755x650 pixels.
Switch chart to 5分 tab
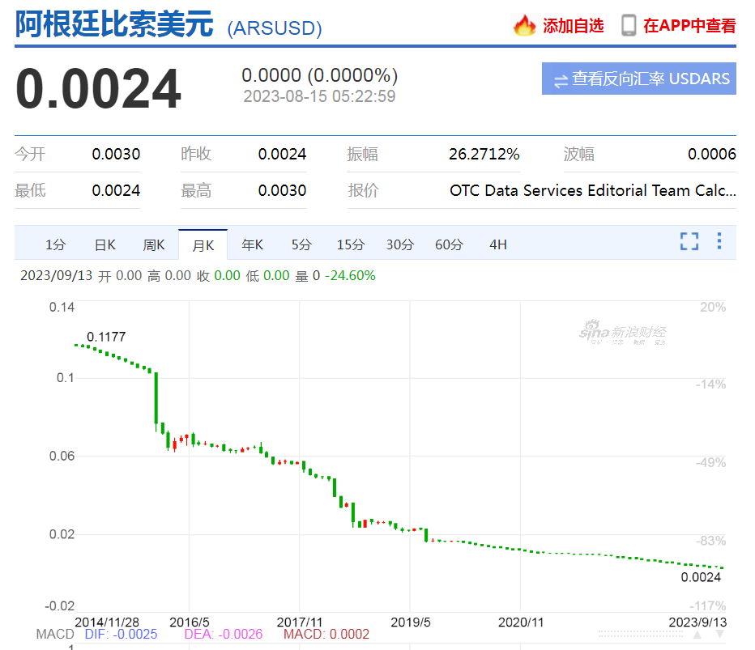[x=301, y=244]
